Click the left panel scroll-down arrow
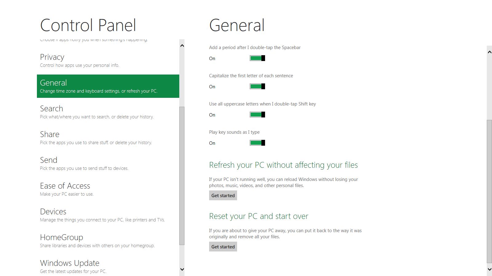The height and width of the screenshot is (276, 492). coord(182,269)
